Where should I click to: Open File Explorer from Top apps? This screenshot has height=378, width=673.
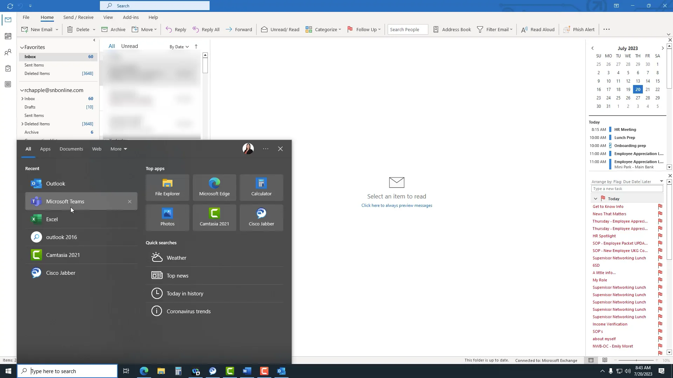[167, 187]
